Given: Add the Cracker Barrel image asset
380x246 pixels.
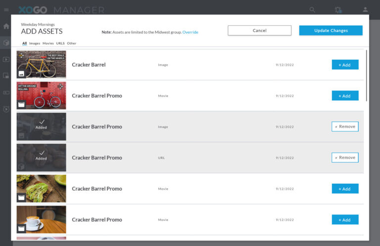Looking at the screenshot, I should click(x=345, y=65).
